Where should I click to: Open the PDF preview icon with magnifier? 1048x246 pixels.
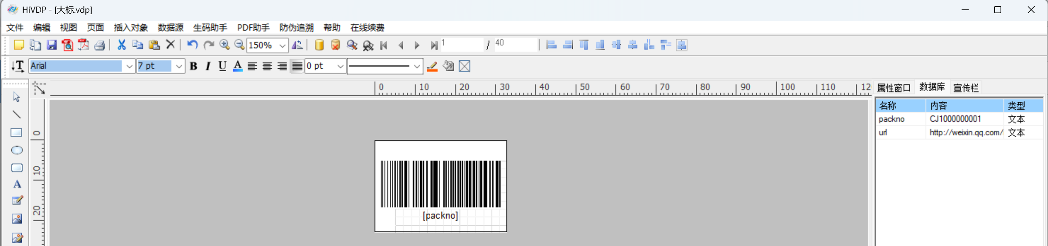(68, 45)
